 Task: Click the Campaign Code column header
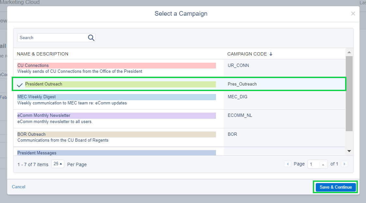coord(247,54)
